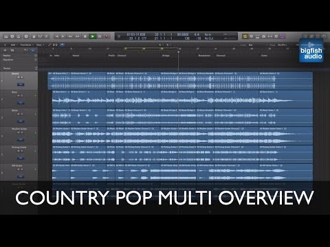Click the Rewind transport button

(70, 36)
